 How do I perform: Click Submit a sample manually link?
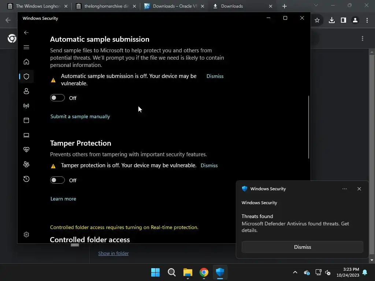(x=80, y=117)
